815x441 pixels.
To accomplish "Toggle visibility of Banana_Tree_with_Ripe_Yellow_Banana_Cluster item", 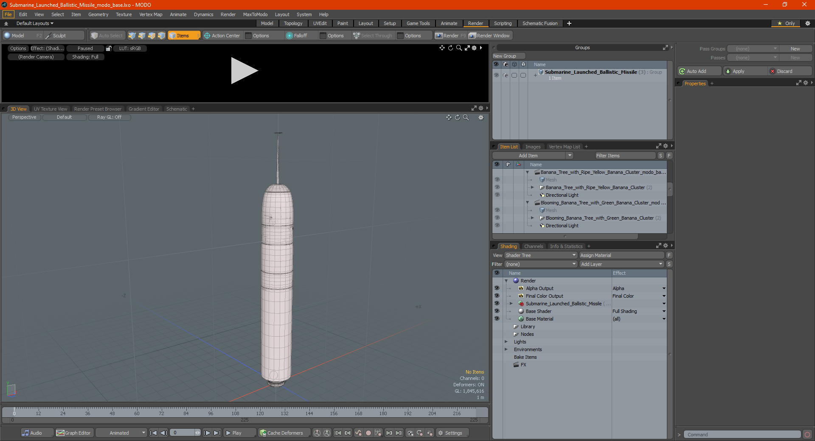I will pyautogui.click(x=497, y=187).
